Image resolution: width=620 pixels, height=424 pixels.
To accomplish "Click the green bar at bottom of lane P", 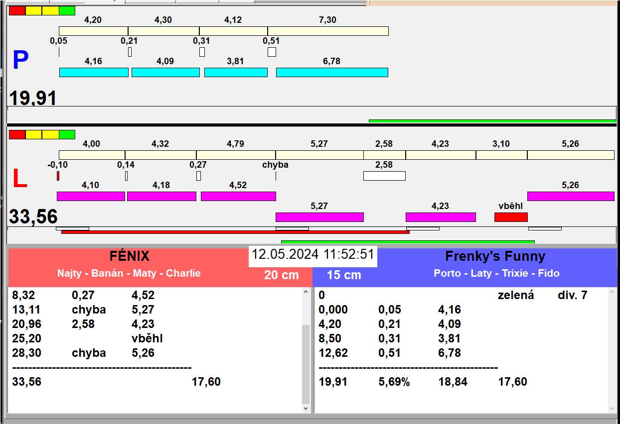I will (x=492, y=121).
